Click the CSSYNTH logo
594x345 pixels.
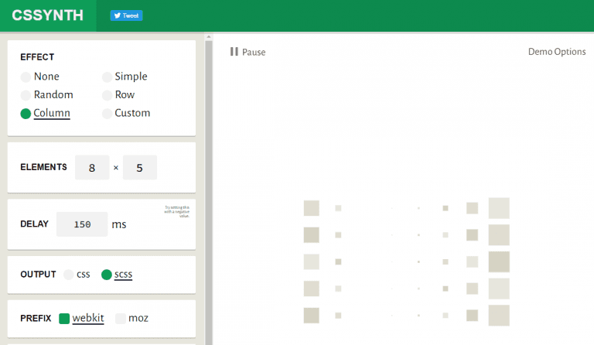tap(48, 15)
